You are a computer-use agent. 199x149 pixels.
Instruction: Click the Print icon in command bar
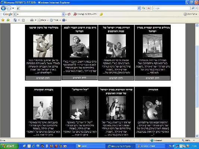pyautogui.click(x=32, y=20)
